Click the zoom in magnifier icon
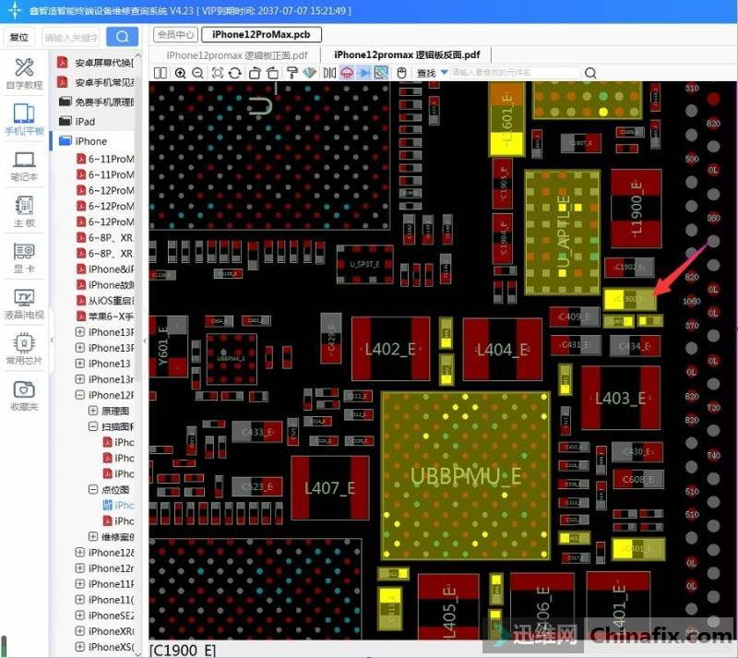Screen dimensions: 738x658 click(180, 73)
